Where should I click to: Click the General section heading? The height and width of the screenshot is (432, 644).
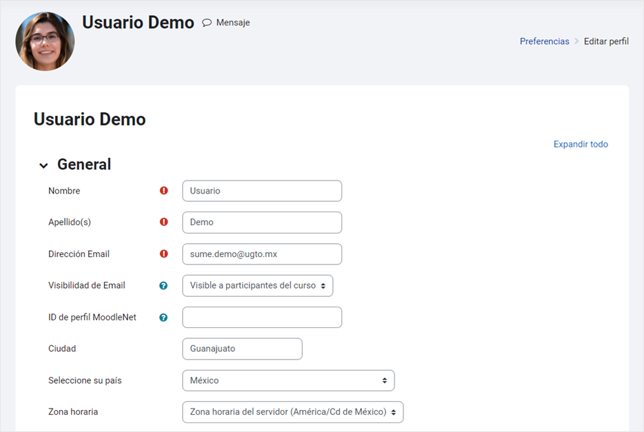(x=84, y=165)
